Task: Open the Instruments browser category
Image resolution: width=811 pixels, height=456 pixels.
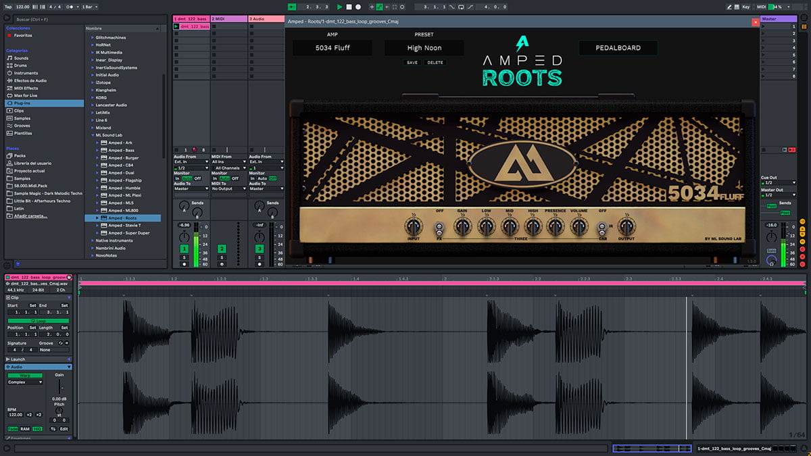Action: pos(26,73)
